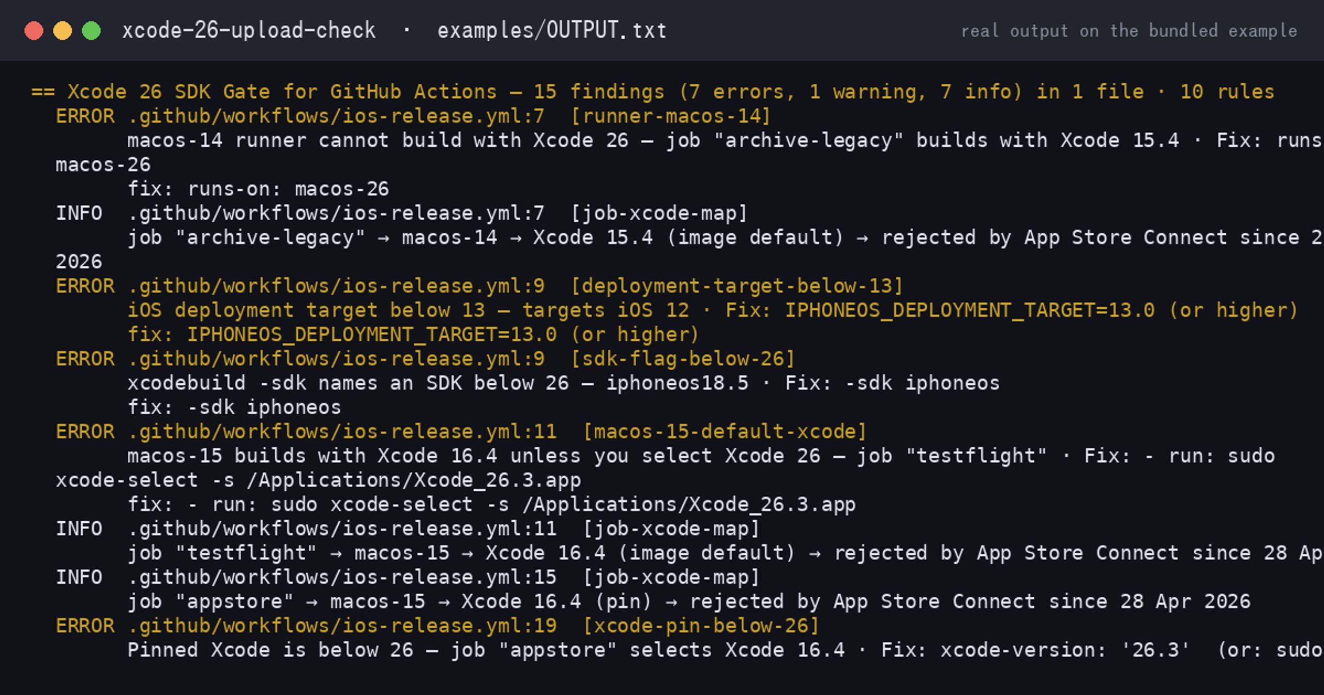Click the job "archive-legacy" → macos-14 mapping line
1324x695 pixels.
pyautogui.click(x=726, y=237)
